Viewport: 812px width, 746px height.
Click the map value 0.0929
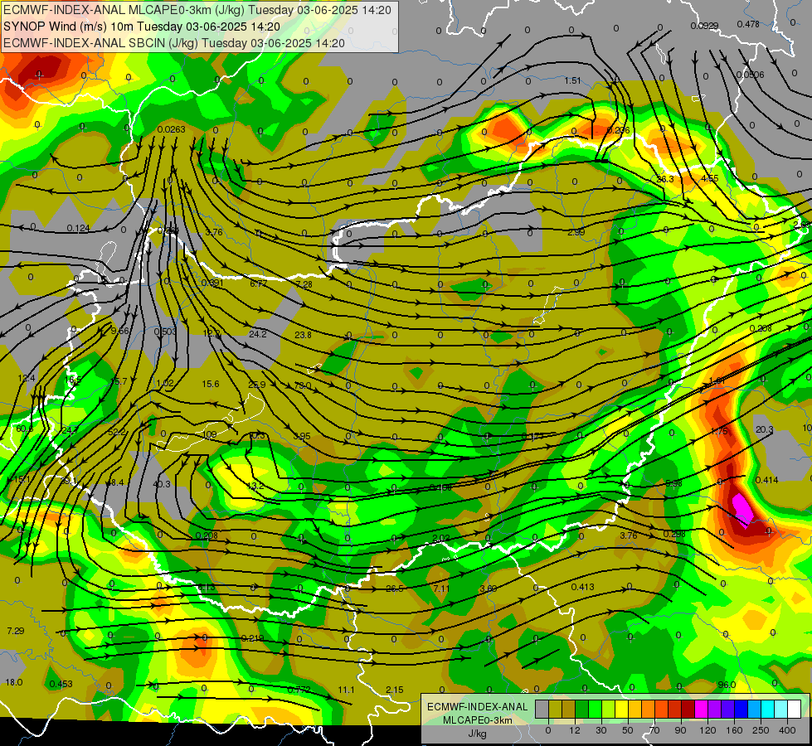click(704, 26)
